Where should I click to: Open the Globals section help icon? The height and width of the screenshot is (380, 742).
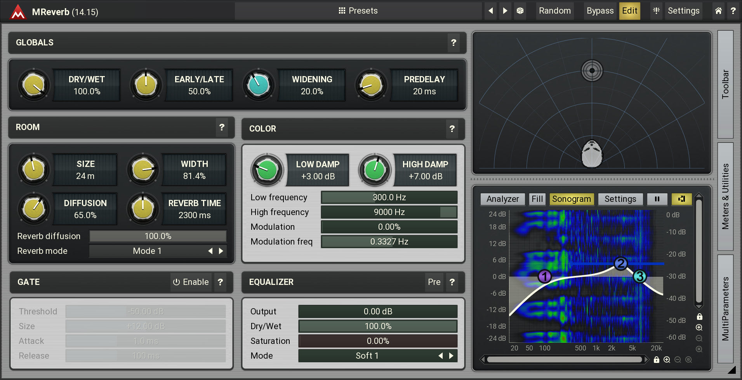[453, 43]
